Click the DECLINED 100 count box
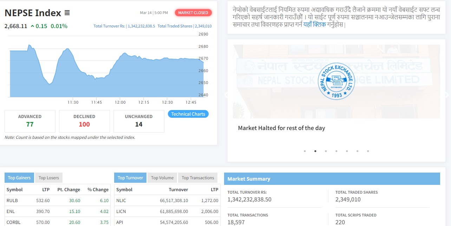This screenshot has width=451, height=226. tap(84, 121)
